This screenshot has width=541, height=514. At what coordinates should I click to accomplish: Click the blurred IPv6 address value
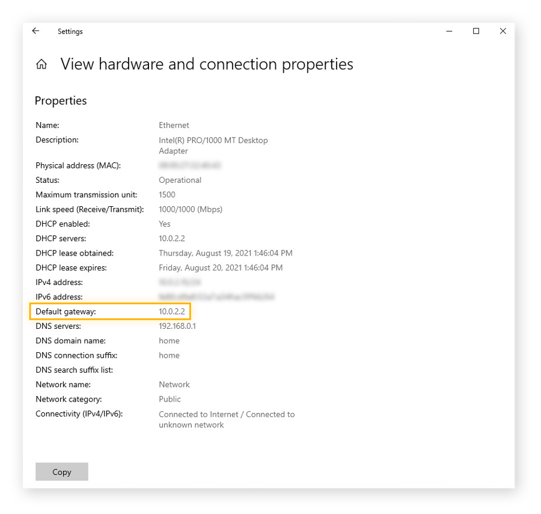point(216,296)
